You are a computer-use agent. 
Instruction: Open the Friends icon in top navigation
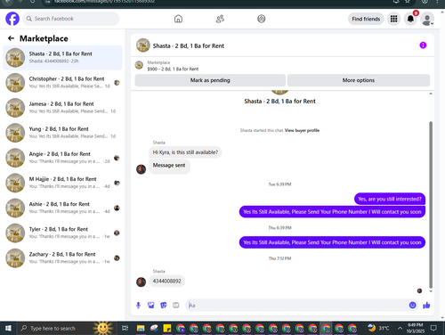[x=220, y=19]
